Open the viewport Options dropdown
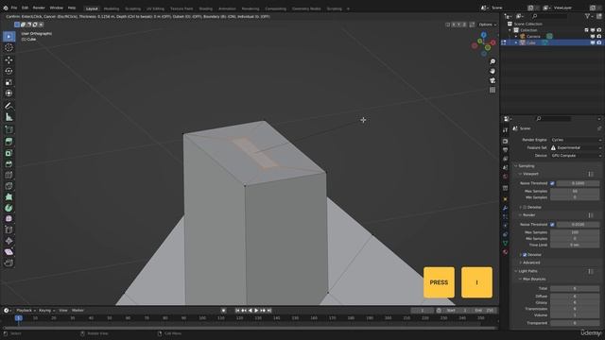605x340 pixels. (x=487, y=25)
